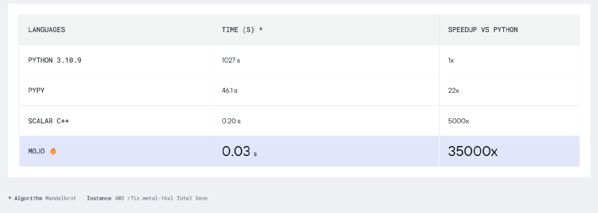Click the large 0.03 s time
This screenshot has width=598, height=213.
240,152
